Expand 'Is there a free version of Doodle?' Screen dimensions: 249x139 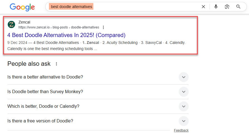click(x=98, y=121)
